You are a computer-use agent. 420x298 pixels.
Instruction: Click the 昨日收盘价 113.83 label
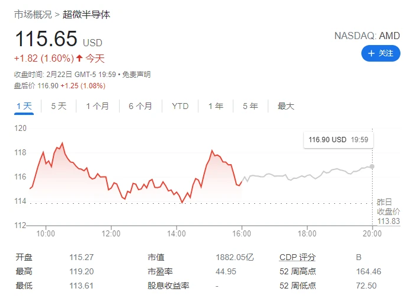pos(389,212)
